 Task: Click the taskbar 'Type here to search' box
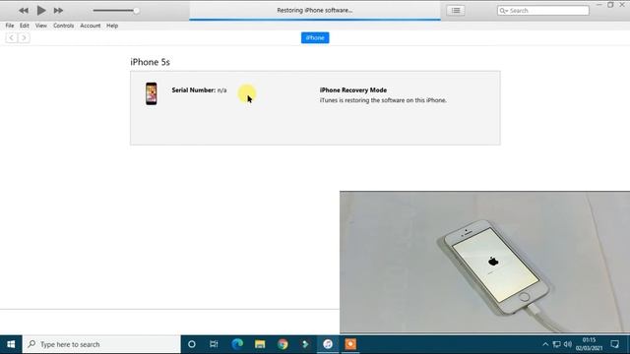click(101, 344)
